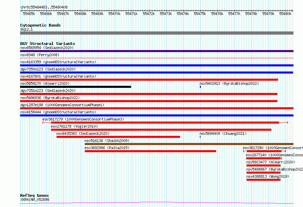Open the nsv516136 (Shaikh2009) label
This screenshot has height=207, width=303.
coord(107,141)
